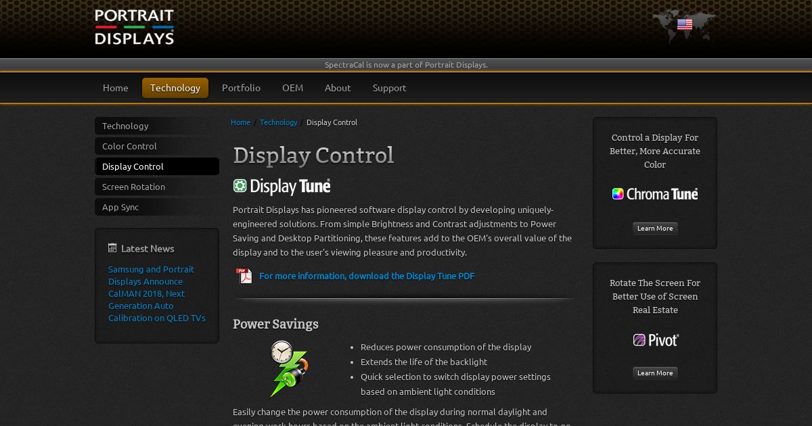Click the Display Control page heading
This screenshot has width=812, height=426.
pyautogui.click(x=313, y=155)
